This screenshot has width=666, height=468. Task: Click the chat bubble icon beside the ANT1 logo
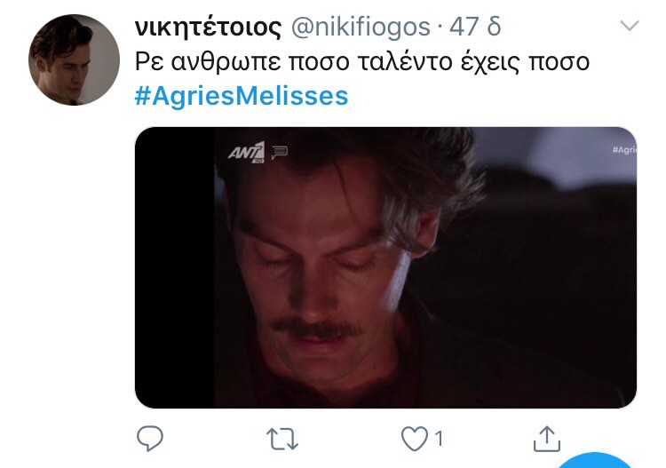(280, 152)
